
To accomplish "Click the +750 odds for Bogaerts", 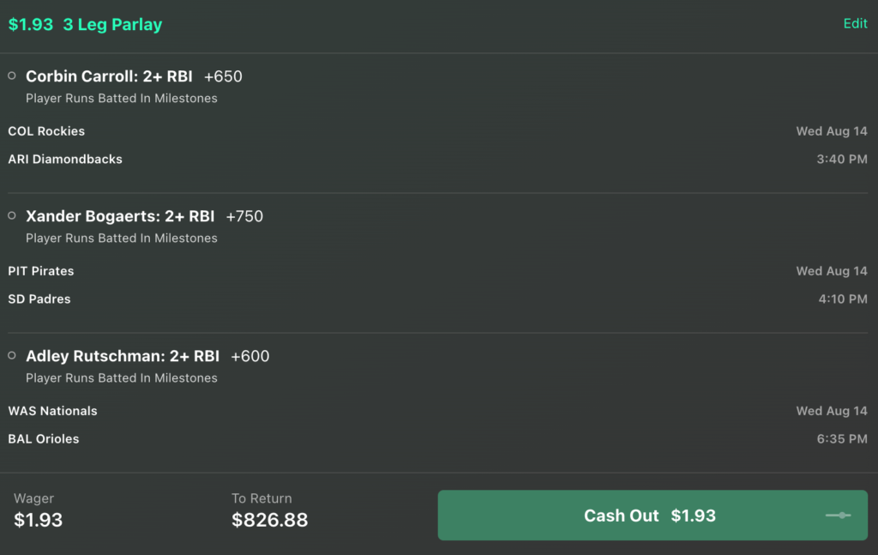I will pyautogui.click(x=244, y=217).
